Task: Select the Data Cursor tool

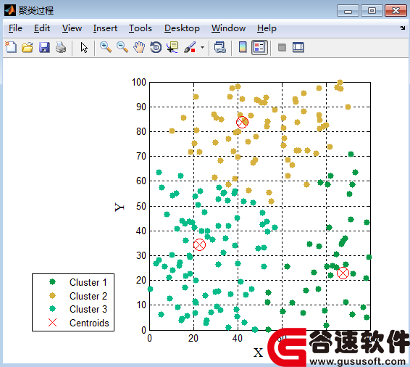Action: tap(172, 47)
